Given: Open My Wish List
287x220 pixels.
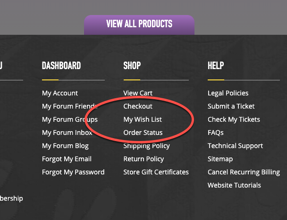Looking at the screenshot, I should click(x=143, y=119).
